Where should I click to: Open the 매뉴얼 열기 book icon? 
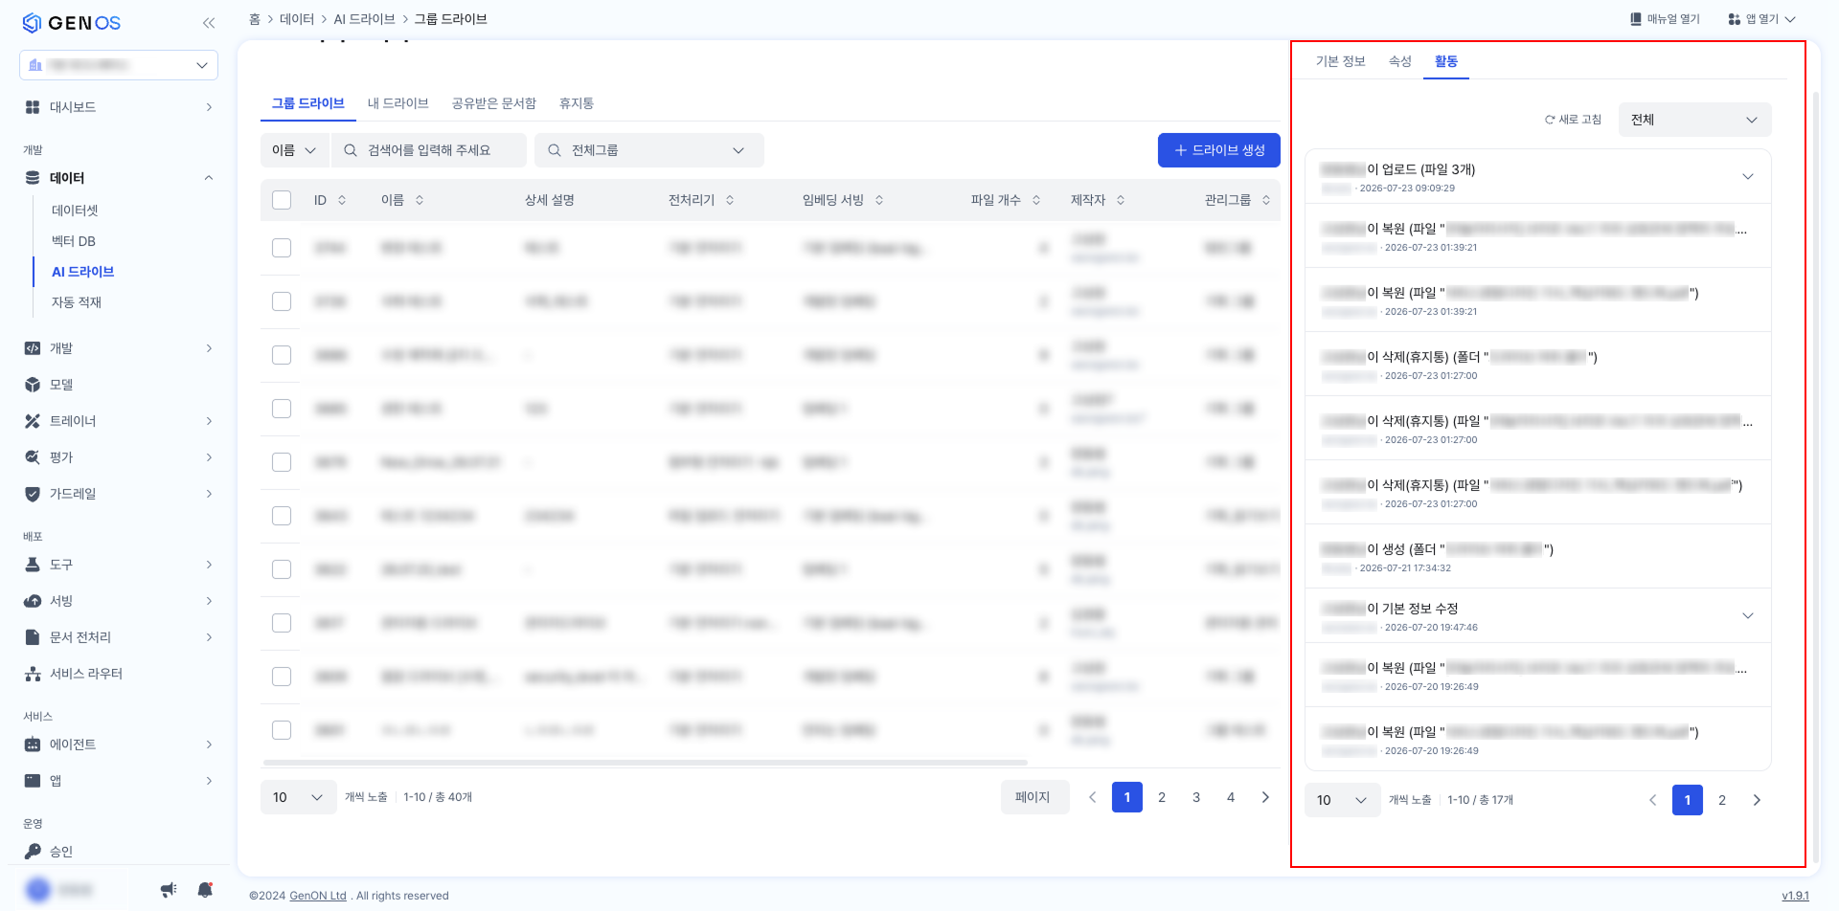coord(1636,19)
